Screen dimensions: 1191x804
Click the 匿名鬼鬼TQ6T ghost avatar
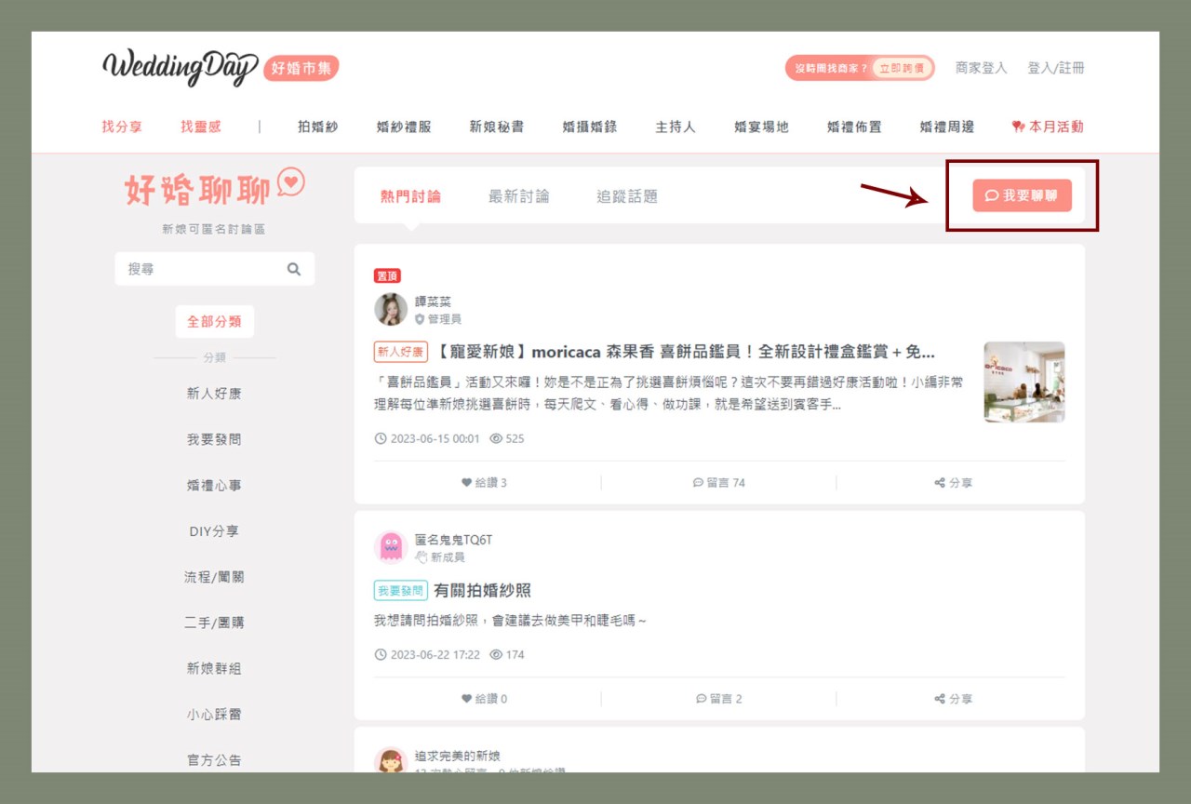391,547
